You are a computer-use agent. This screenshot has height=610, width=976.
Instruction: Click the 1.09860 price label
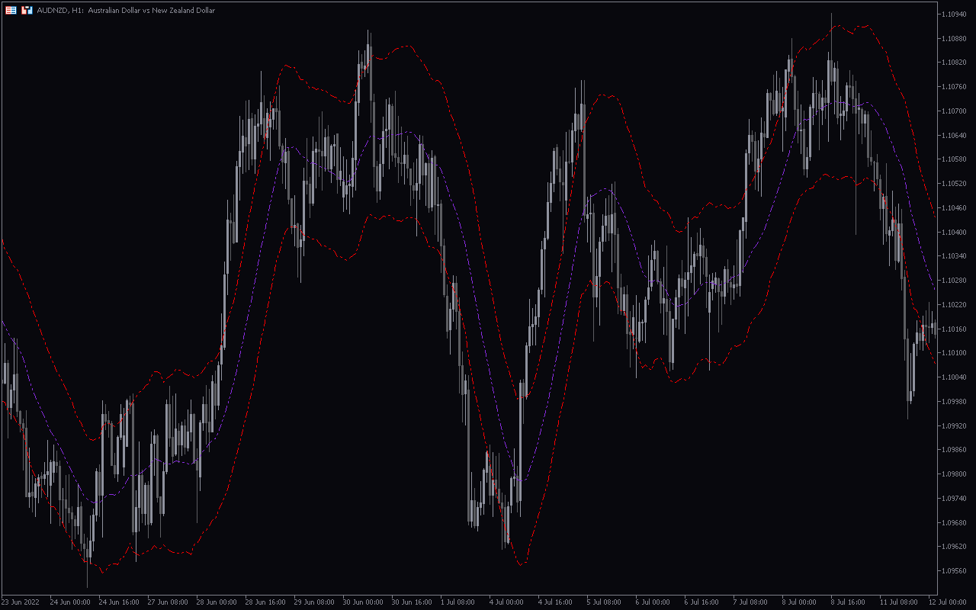pos(955,450)
